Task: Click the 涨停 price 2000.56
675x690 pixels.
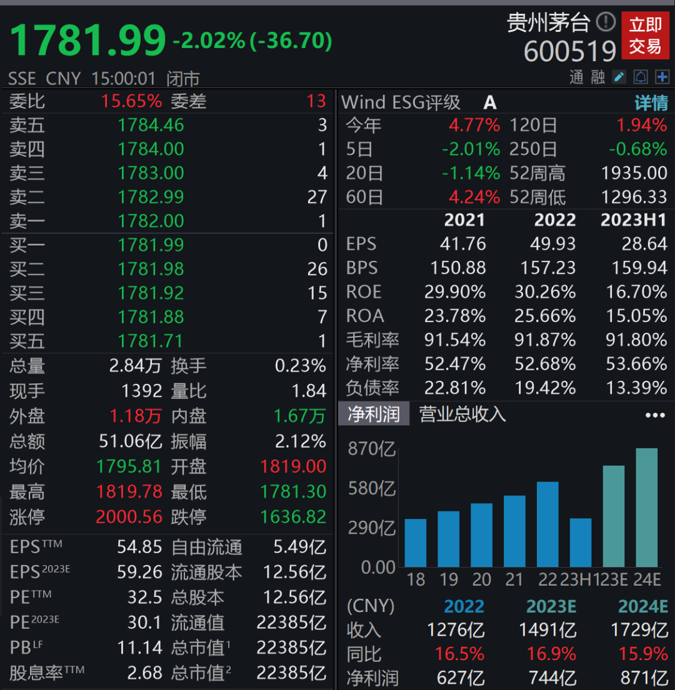Action: point(129,516)
